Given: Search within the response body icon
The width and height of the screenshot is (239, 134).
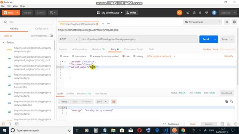Looking at the screenshot, I should click(232, 102).
